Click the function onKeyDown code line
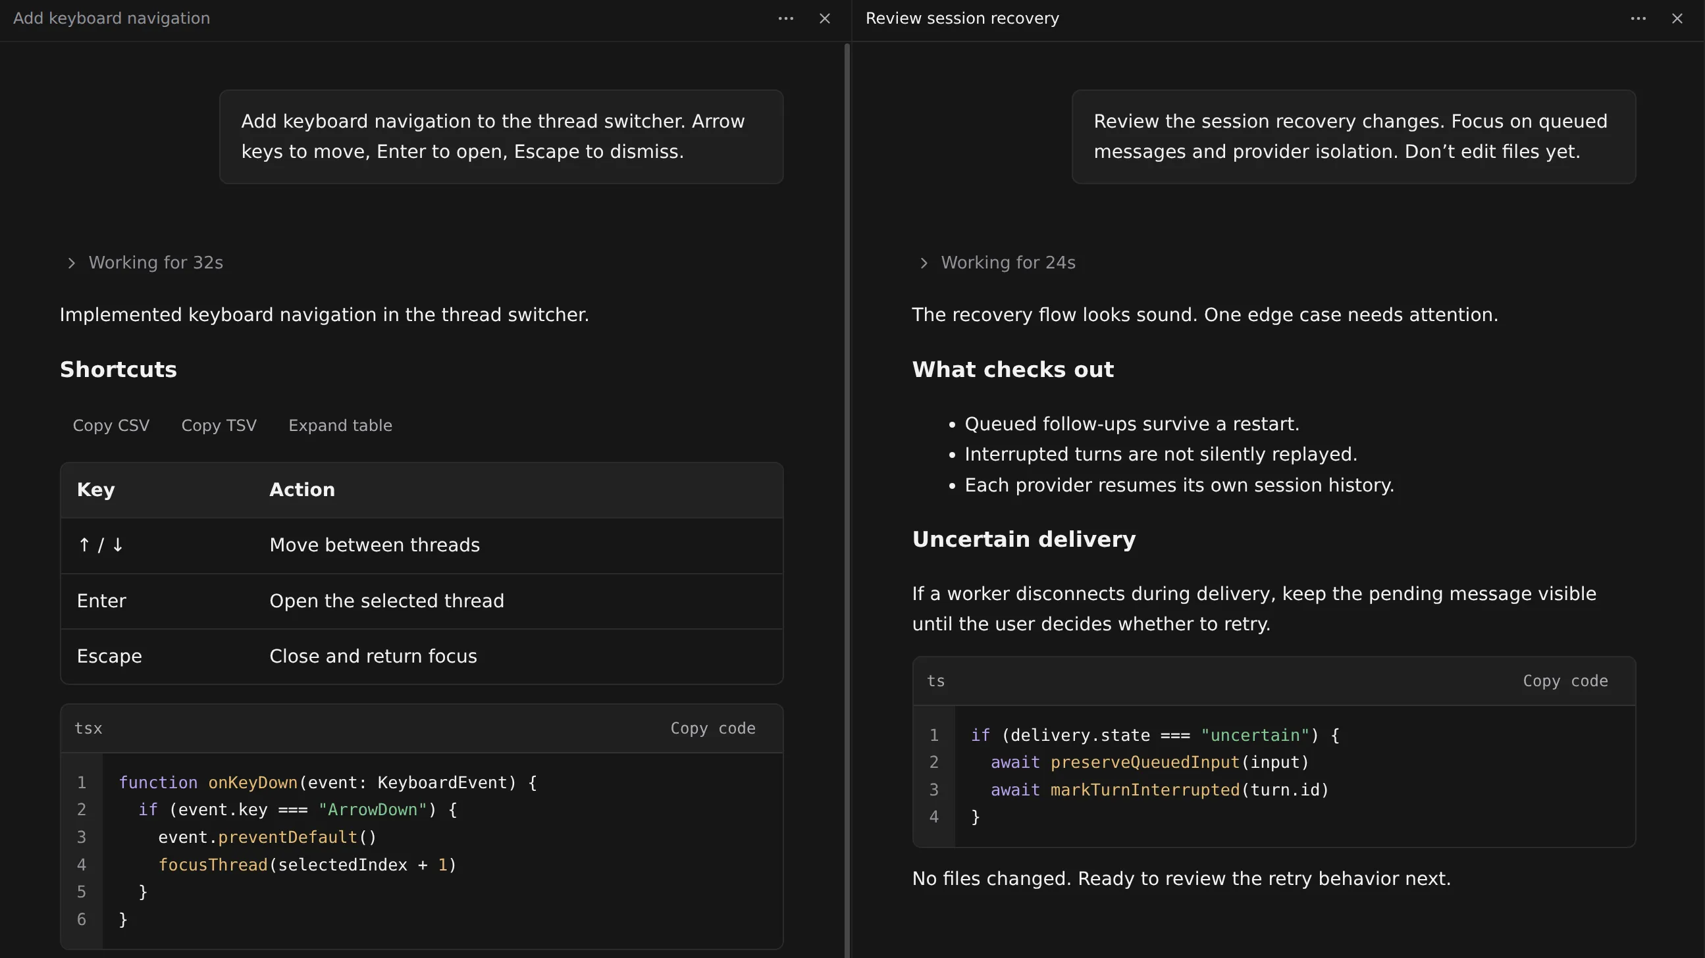 coord(328,783)
